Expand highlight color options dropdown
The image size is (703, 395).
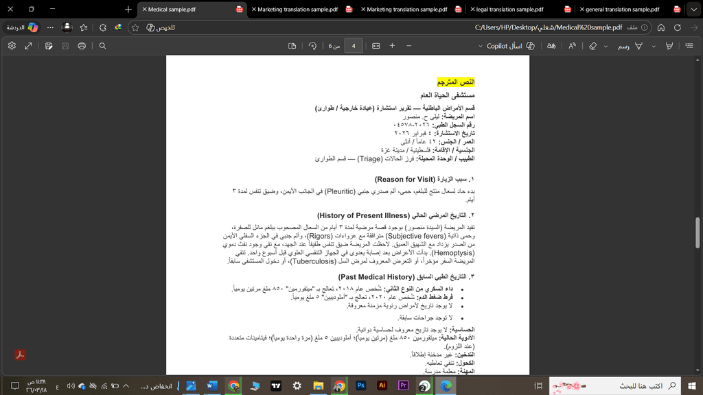click(x=654, y=46)
